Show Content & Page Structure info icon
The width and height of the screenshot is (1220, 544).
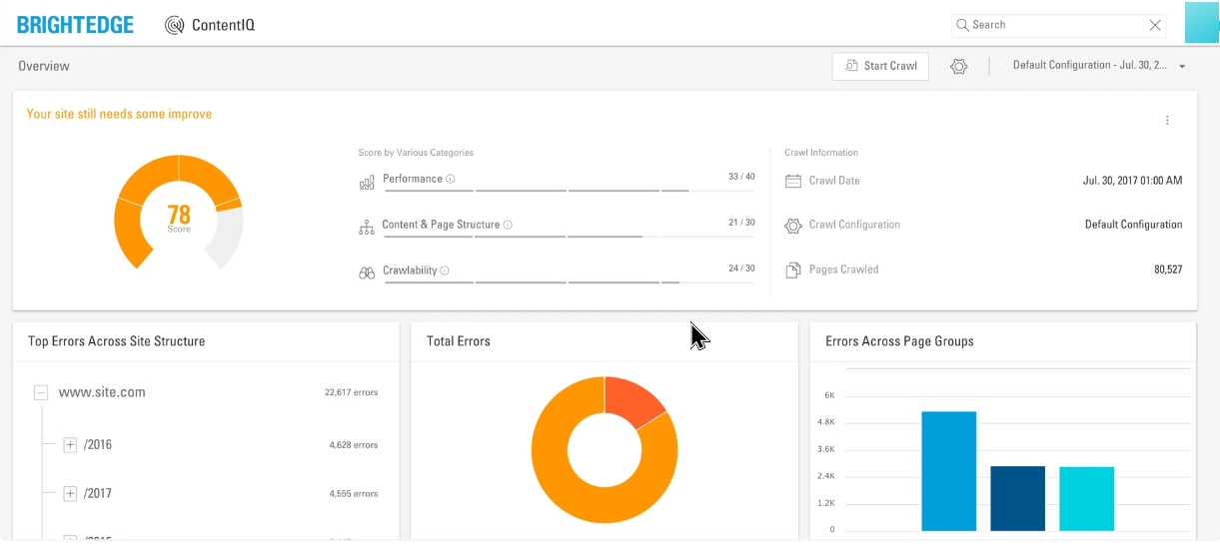tap(508, 226)
